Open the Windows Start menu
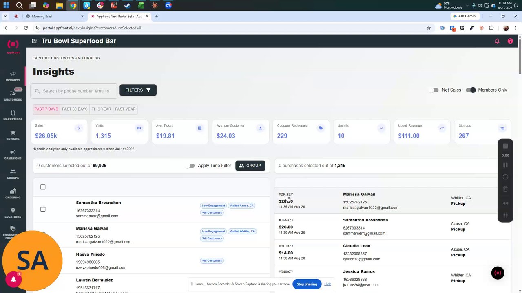Viewport: 522px width, 293px height. click(x=6, y=6)
